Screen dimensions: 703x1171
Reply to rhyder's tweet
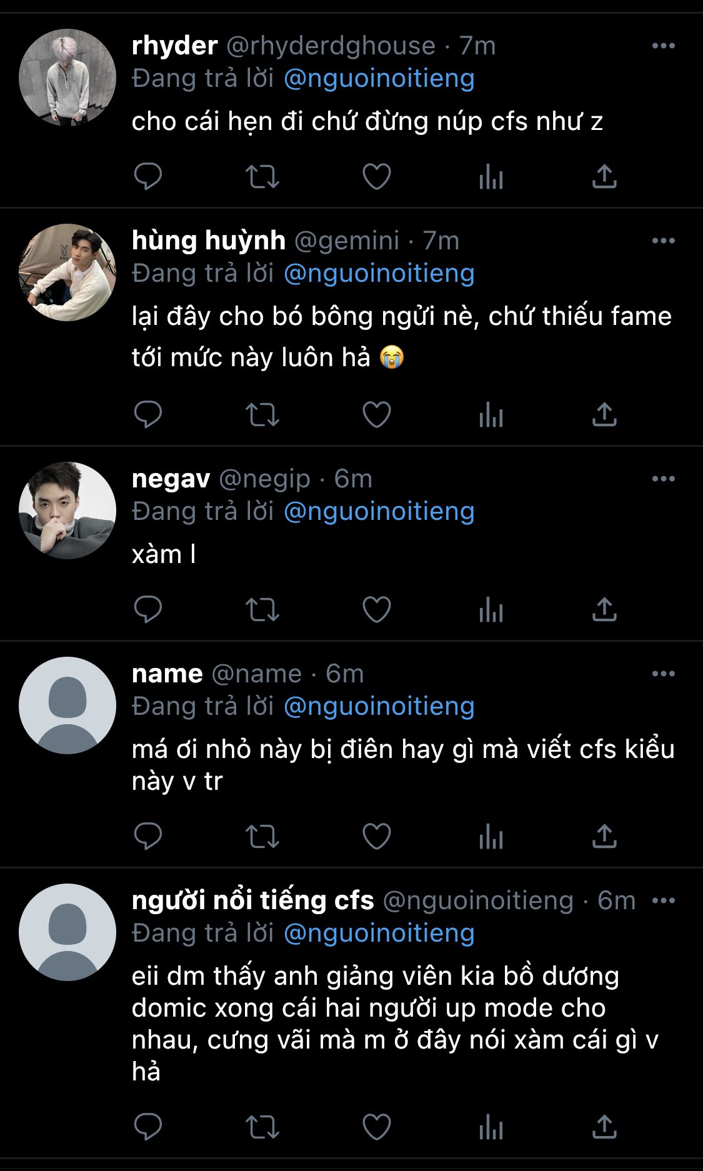pos(148,177)
